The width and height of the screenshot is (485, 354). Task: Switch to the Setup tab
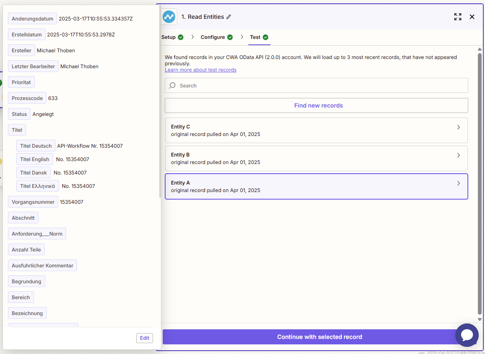168,37
